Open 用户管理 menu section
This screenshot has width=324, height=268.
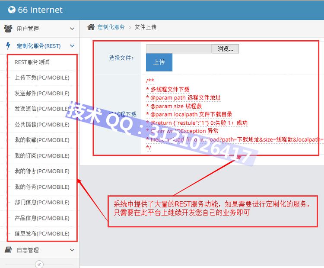(40, 29)
